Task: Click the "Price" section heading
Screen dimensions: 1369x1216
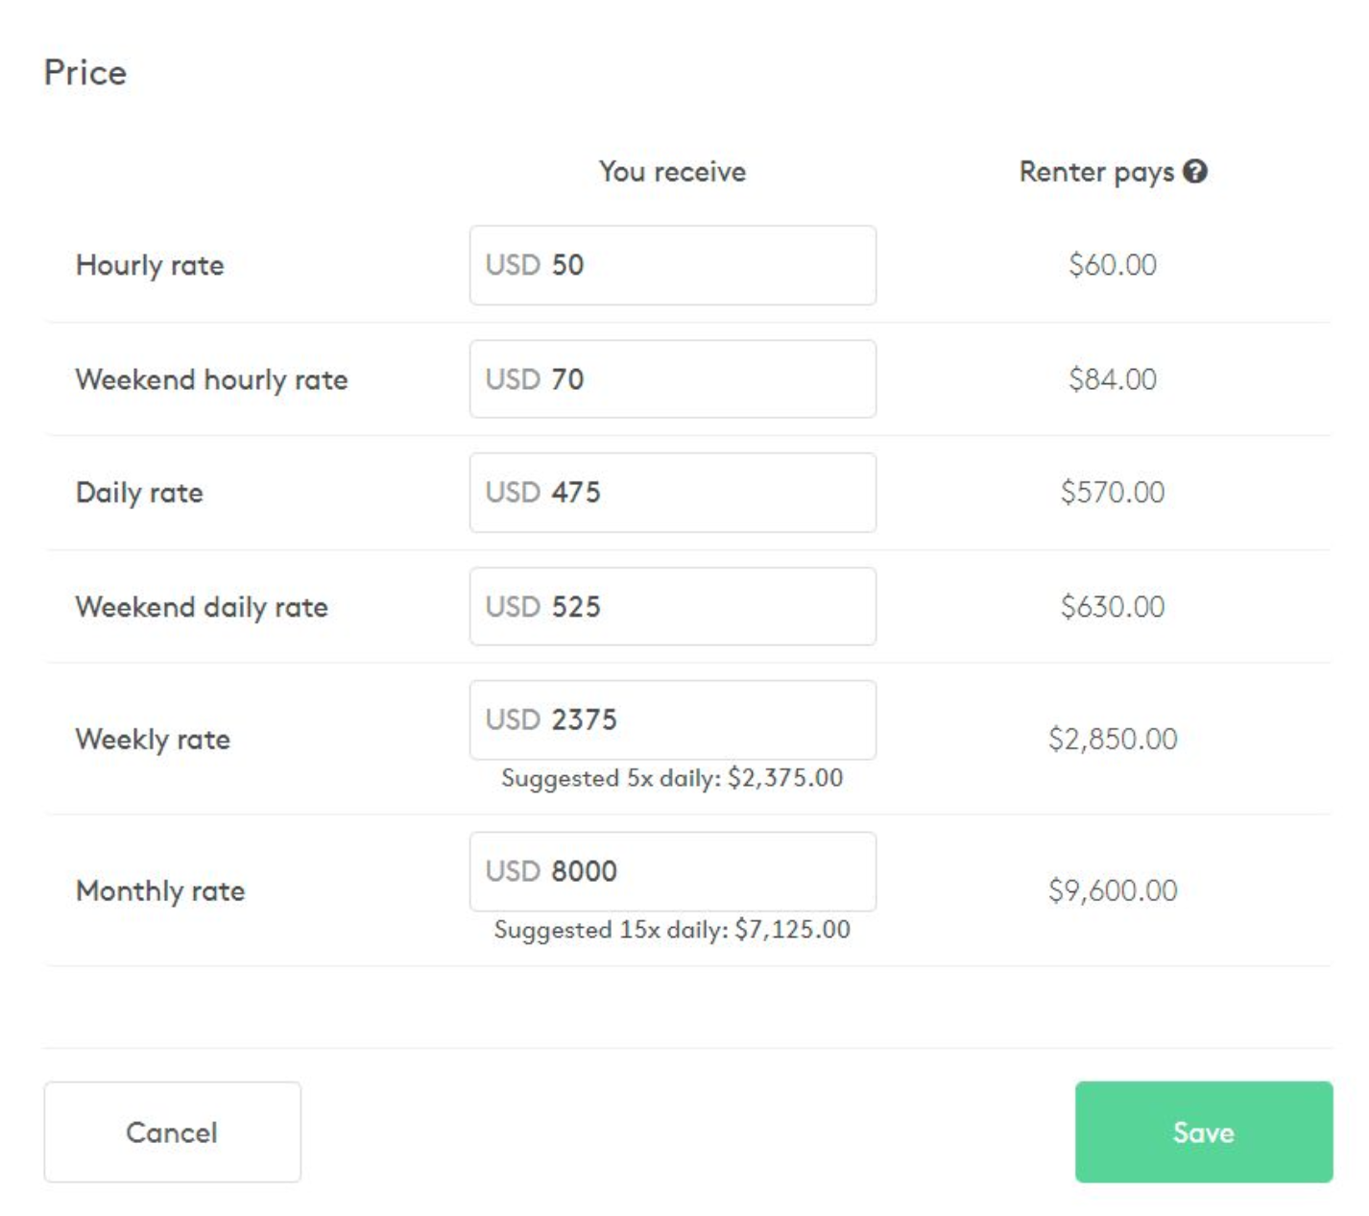Action: click(x=85, y=73)
